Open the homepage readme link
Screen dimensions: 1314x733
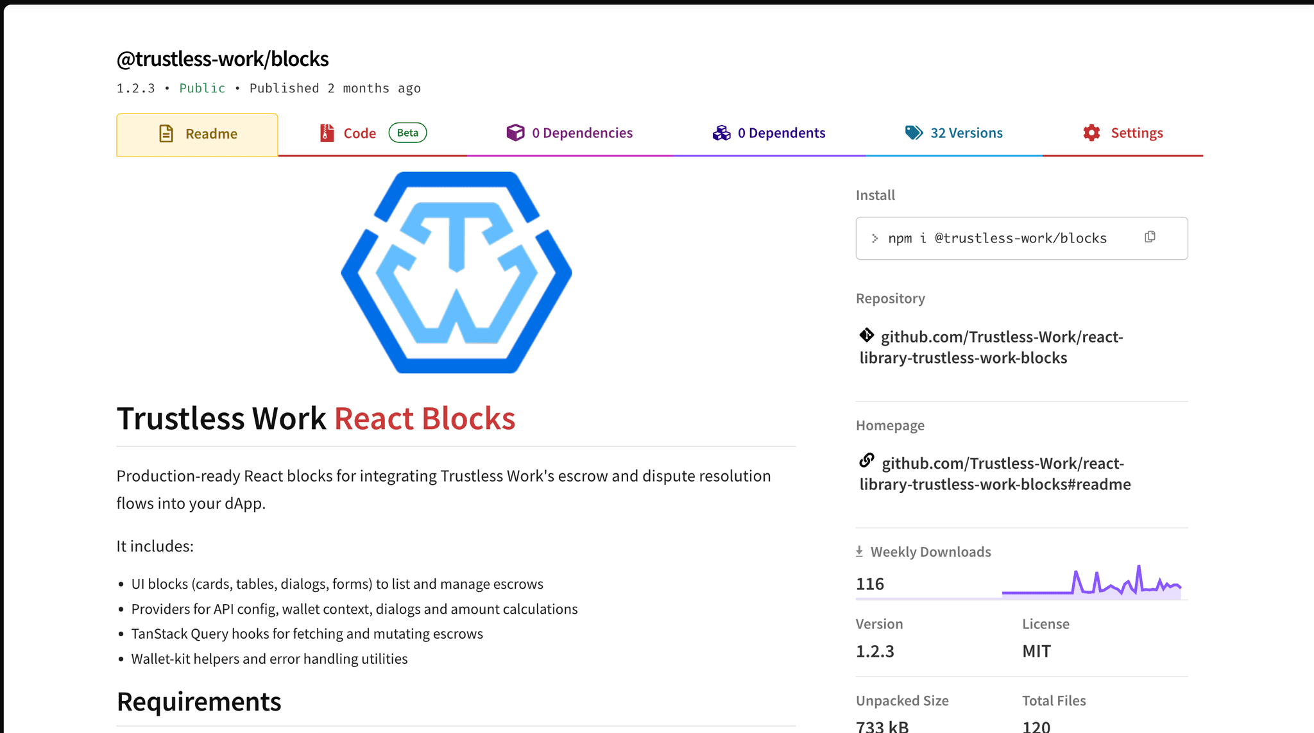[996, 473]
